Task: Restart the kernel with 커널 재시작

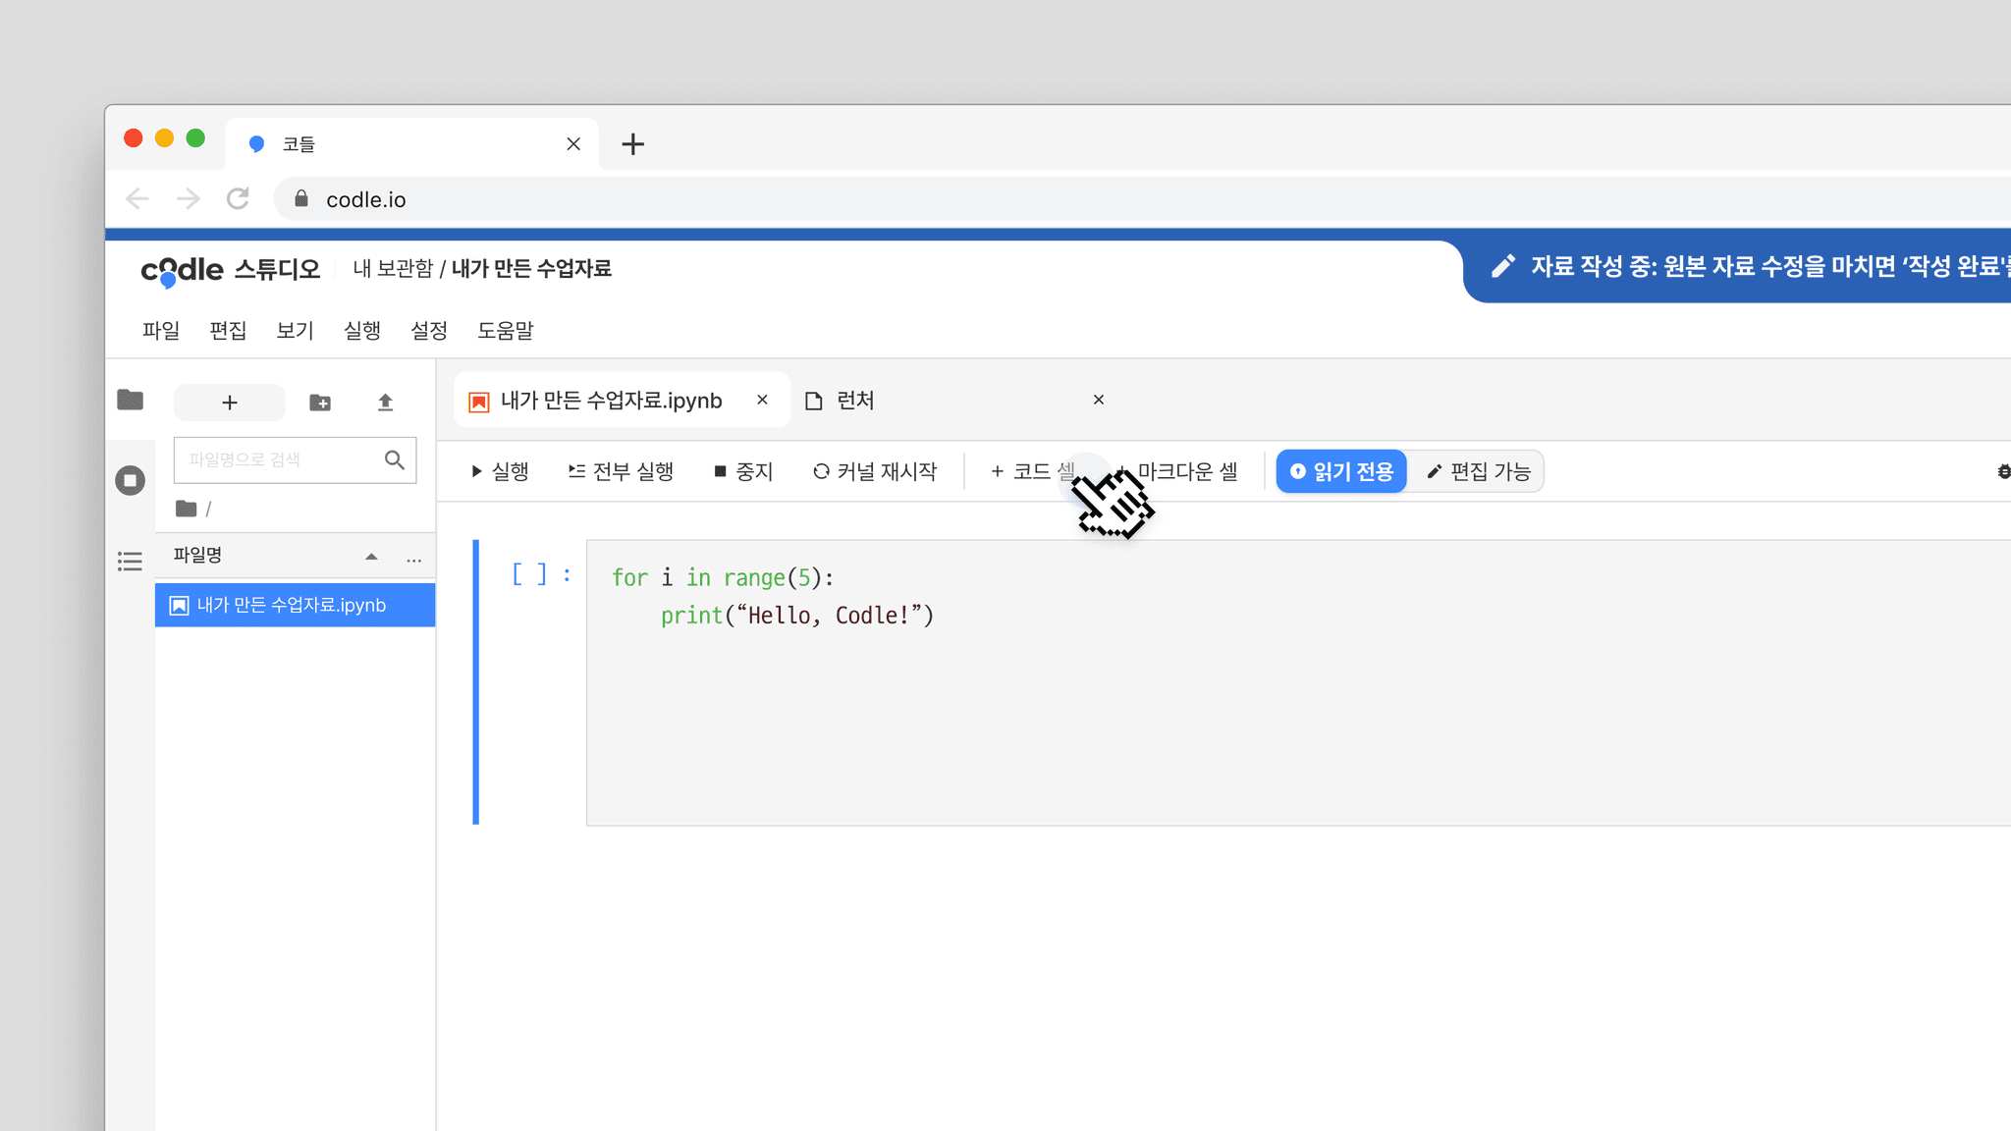Action: [875, 472]
